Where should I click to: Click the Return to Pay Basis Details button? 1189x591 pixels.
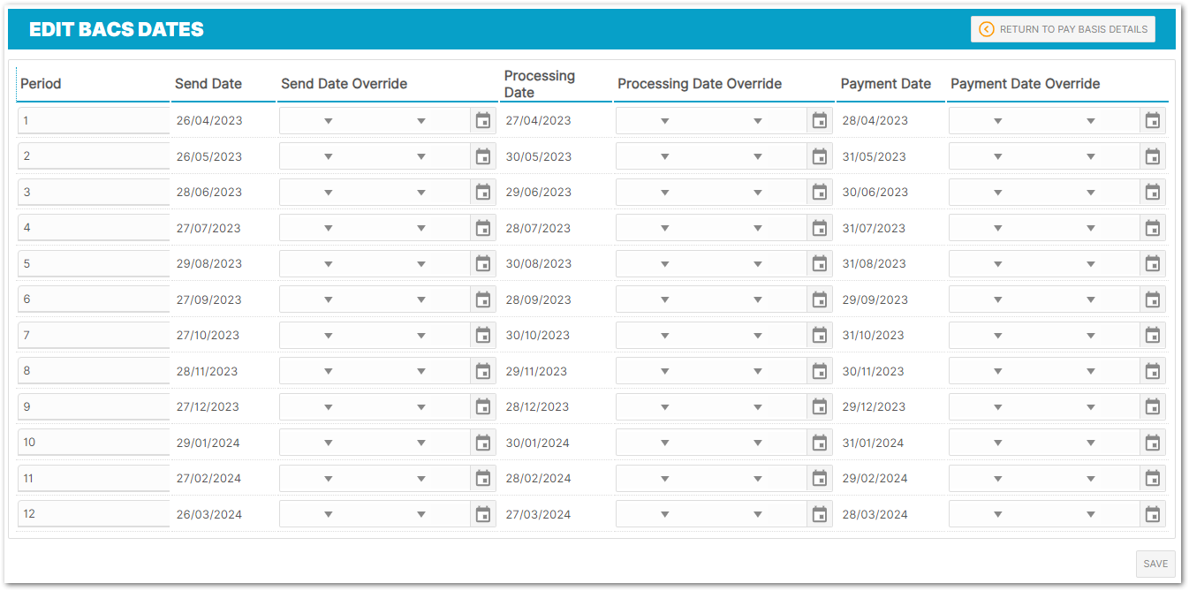[1063, 29]
